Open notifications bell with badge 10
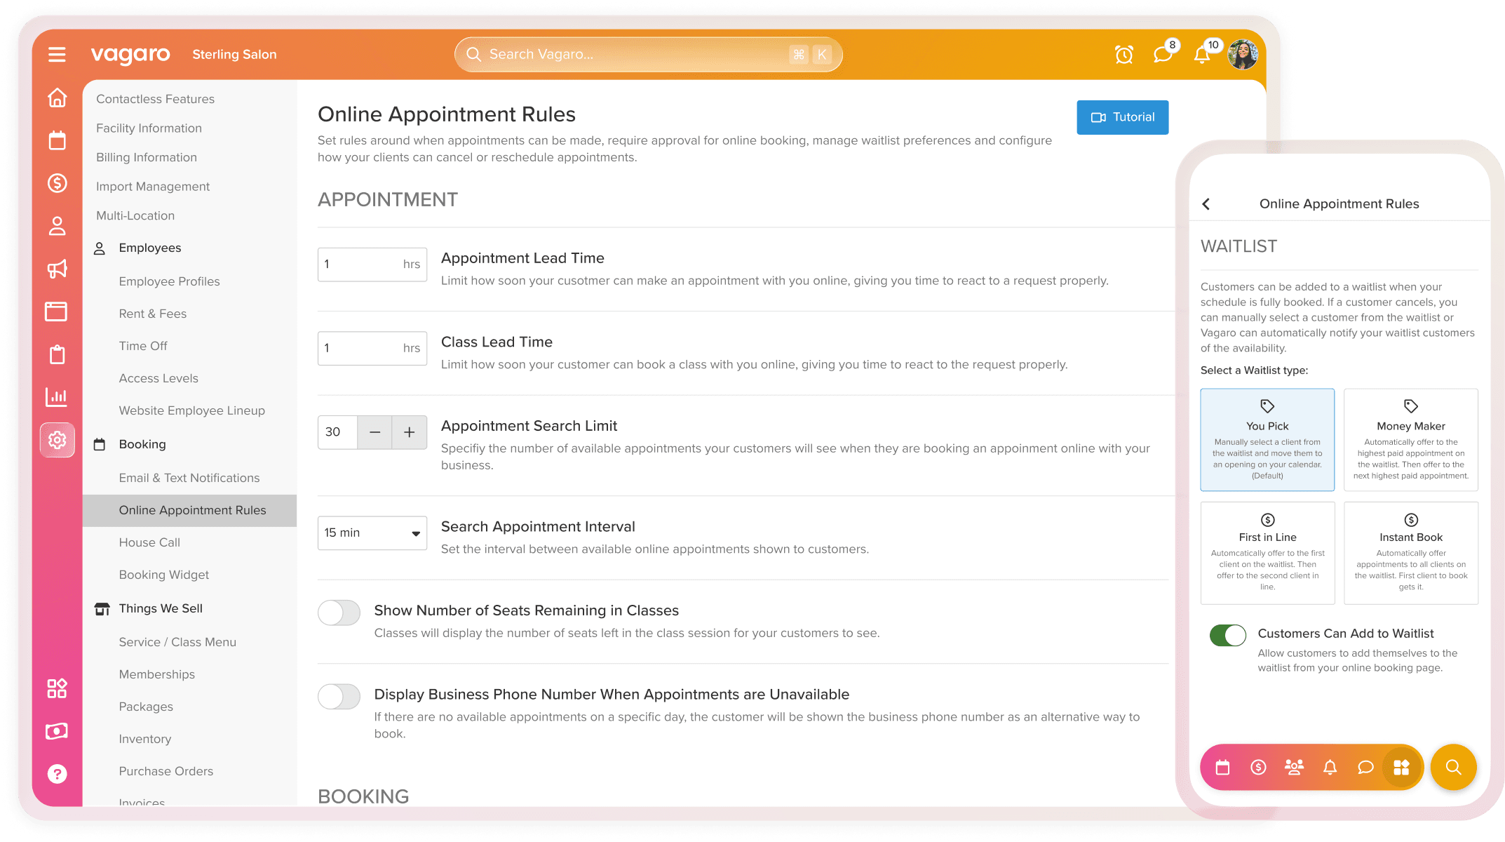Image resolution: width=1505 pixels, height=842 pixels. click(1202, 55)
